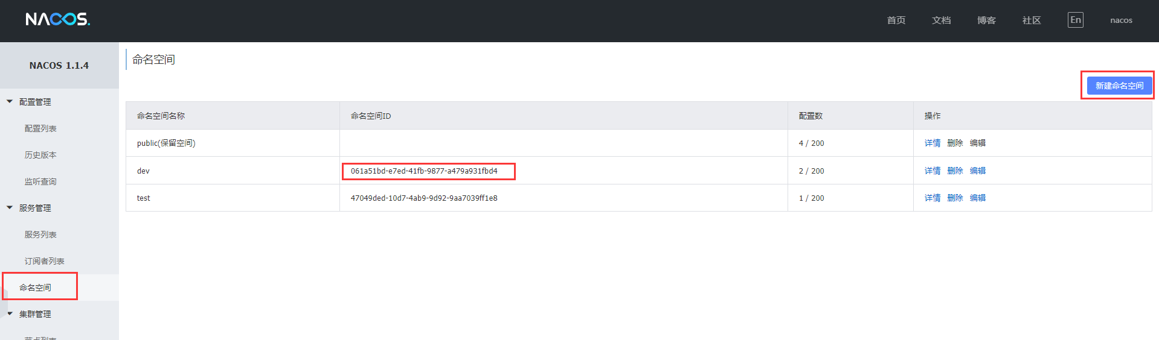The width and height of the screenshot is (1159, 340).
Task: Click the dev namespace ID 061a51bd-e7ed-41fb-9877-a479a931fbd4
Action: [x=424, y=171]
